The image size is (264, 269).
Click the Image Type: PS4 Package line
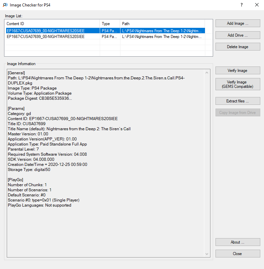click(32, 88)
